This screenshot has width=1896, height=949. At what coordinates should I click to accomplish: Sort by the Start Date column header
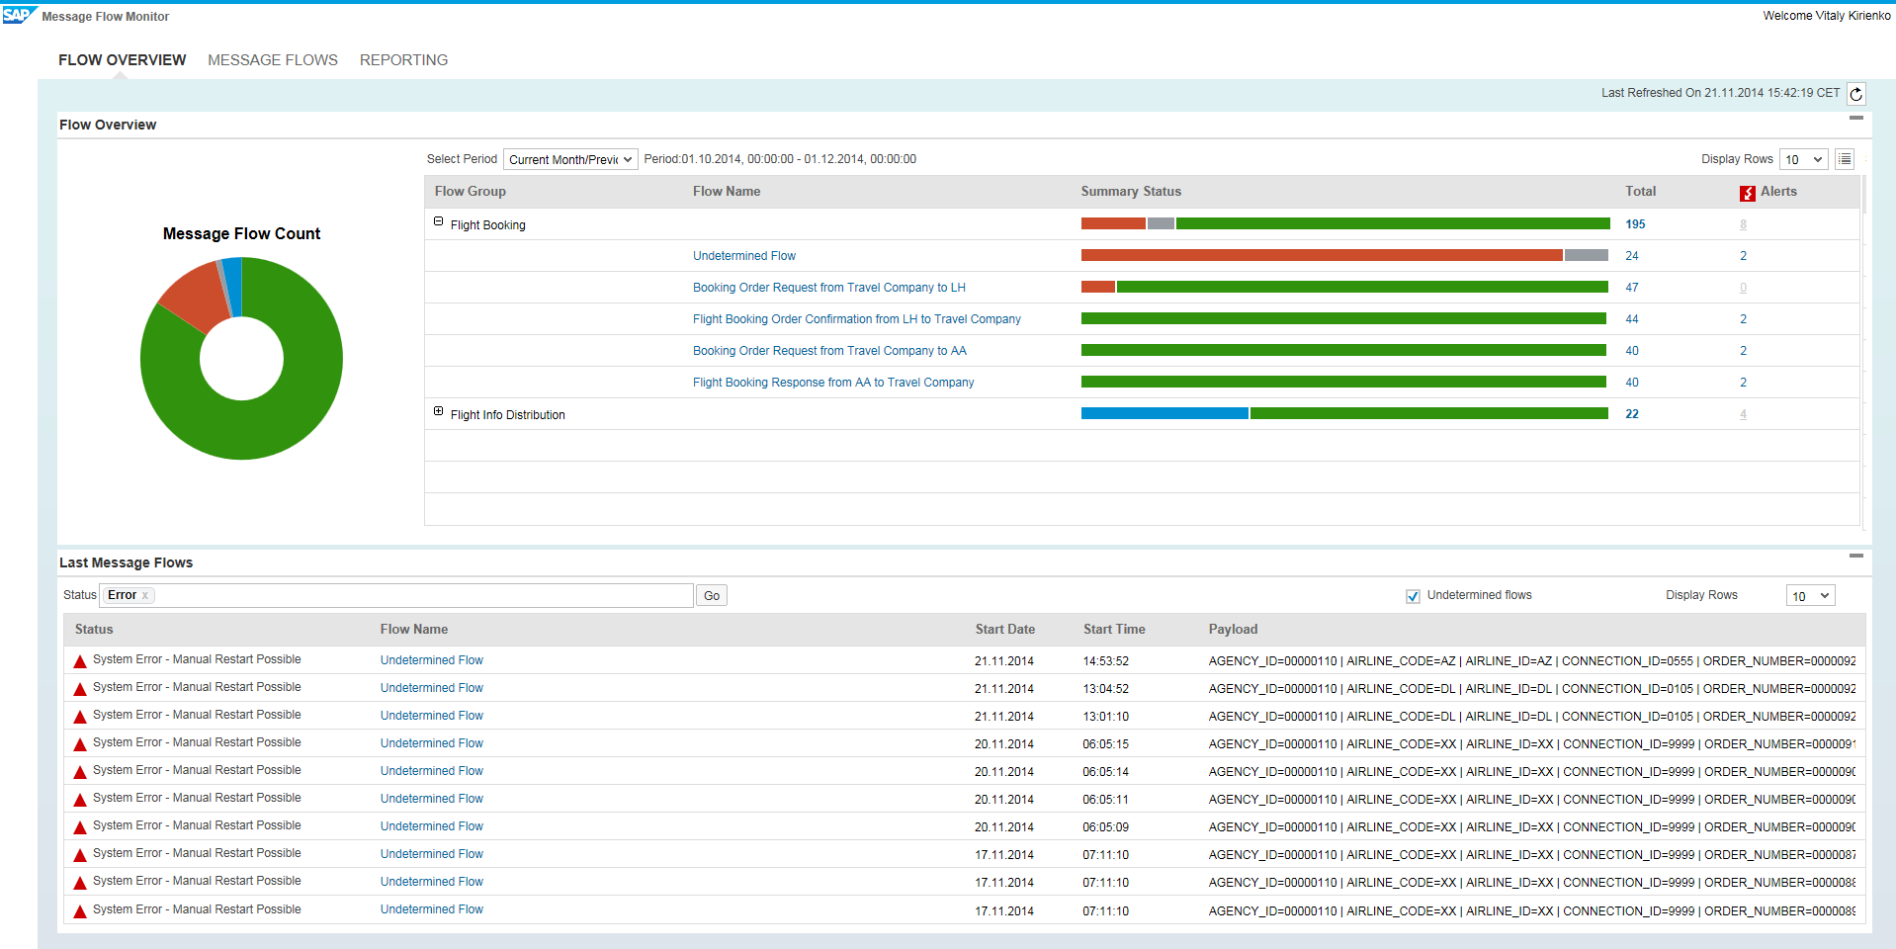[x=1004, y=630]
